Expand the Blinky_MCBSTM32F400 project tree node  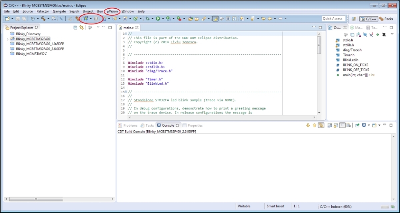coord(8,39)
